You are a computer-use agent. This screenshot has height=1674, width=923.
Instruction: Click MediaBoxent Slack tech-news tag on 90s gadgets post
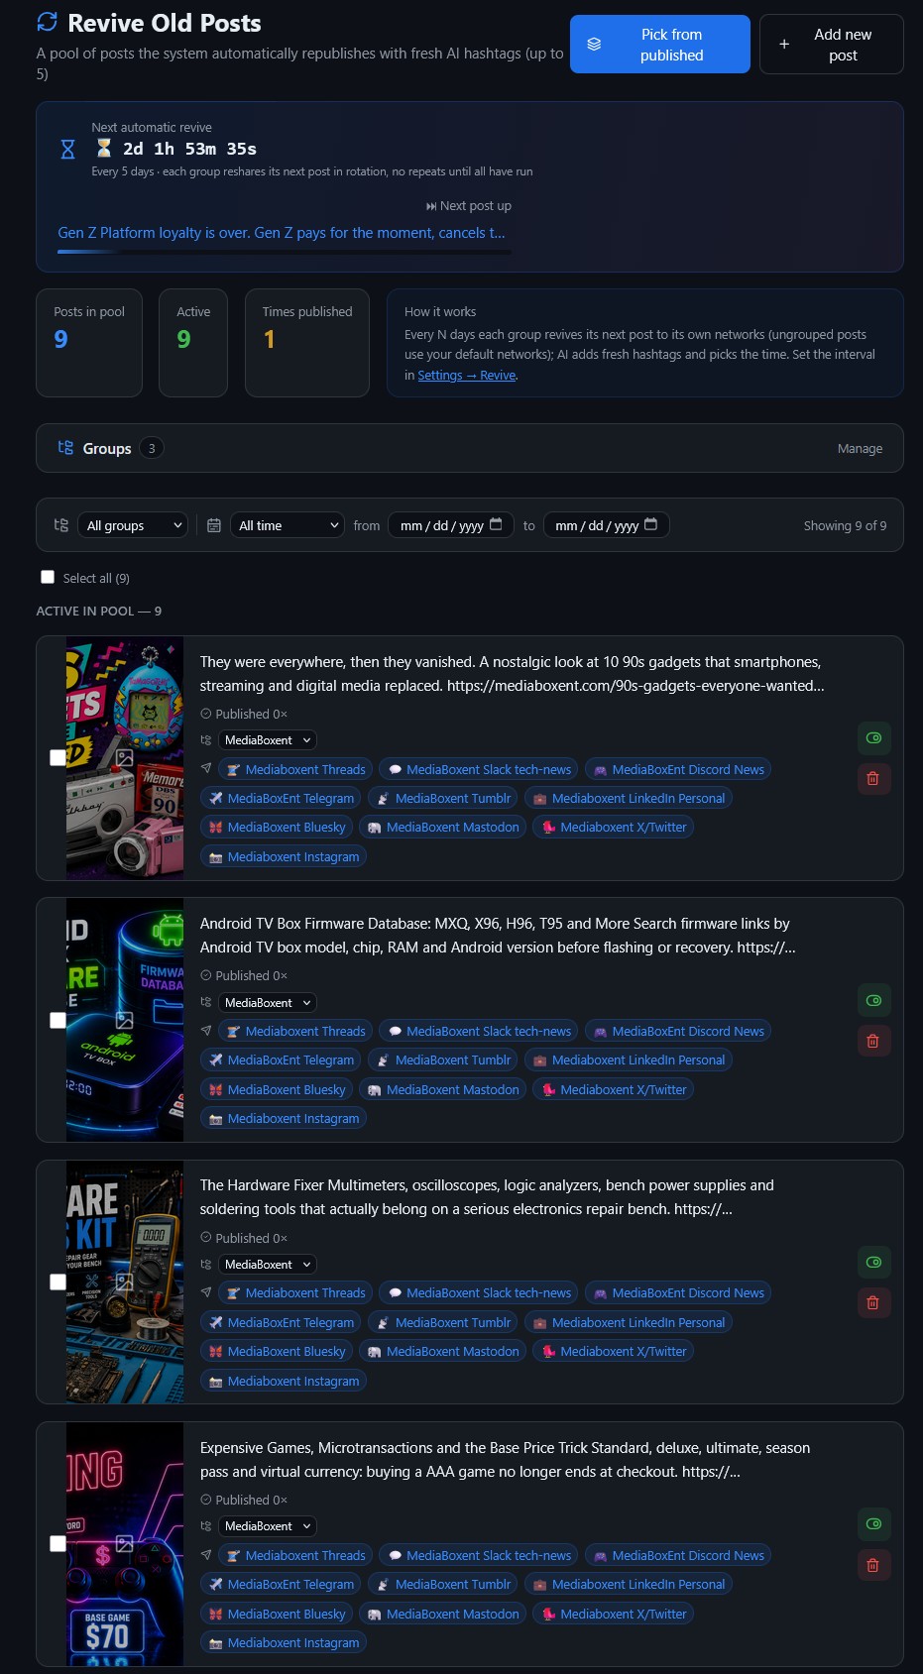[x=479, y=769]
